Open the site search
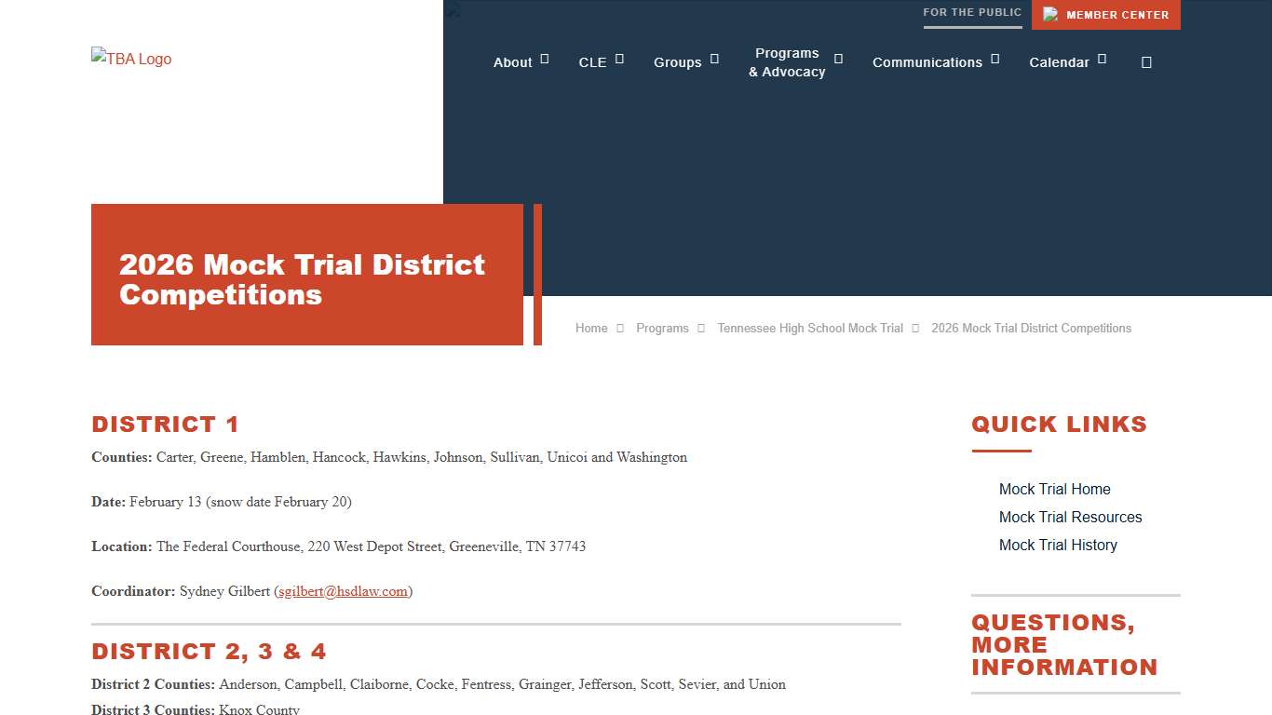The width and height of the screenshot is (1272, 715). tap(1146, 61)
